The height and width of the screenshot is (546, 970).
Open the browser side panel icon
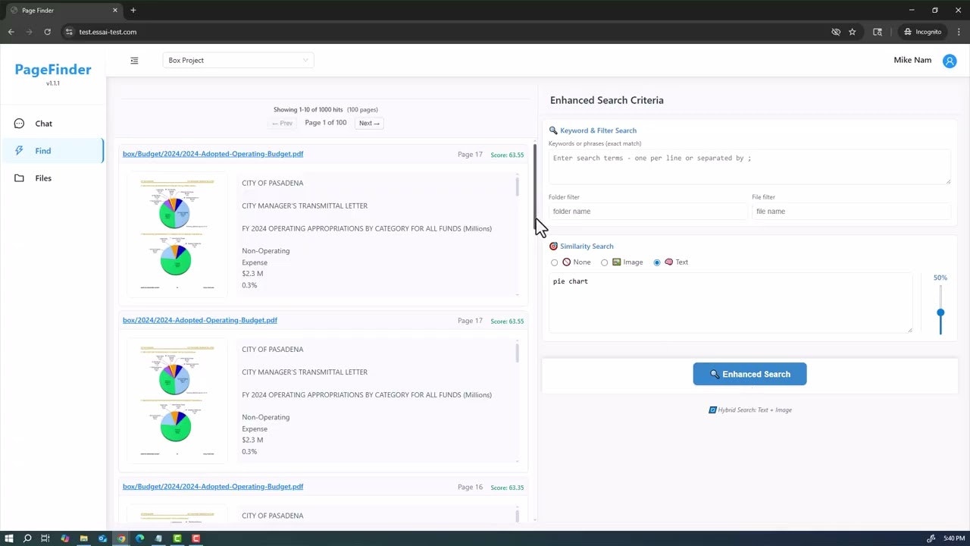(x=878, y=32)
